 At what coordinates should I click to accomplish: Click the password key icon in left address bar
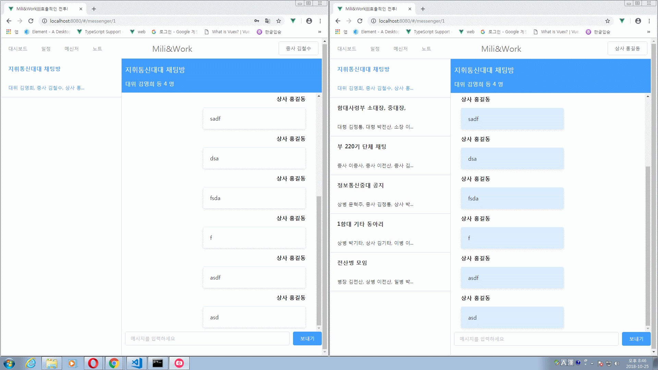tap(256, 21)
